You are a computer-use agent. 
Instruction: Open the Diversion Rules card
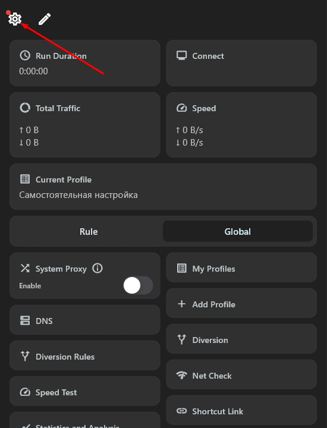pos(85,355)
